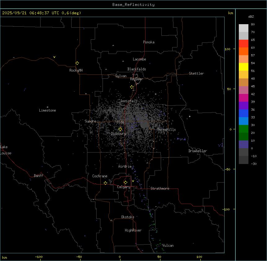Click the Banff city label
Viewport: 267px width, 261px height.
(x=38, y=176)
